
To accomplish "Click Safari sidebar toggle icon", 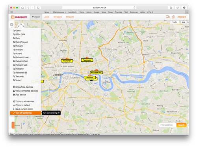I will click(38, 7).
